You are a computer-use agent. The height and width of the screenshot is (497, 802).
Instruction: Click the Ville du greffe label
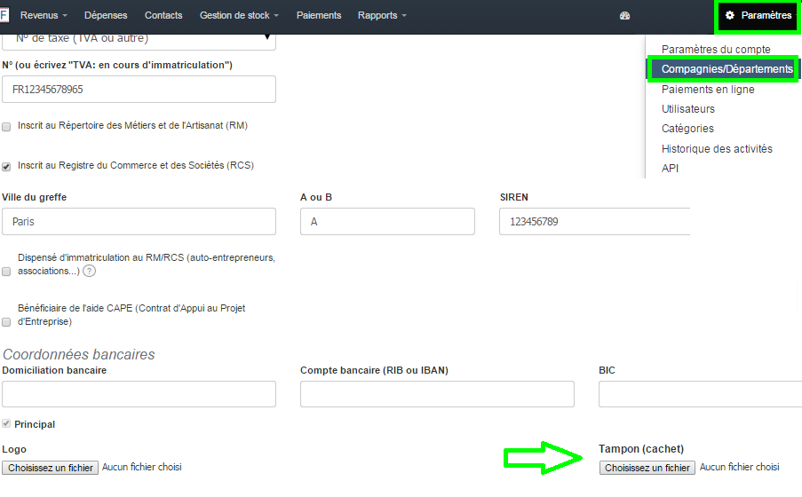pos(35,197)
